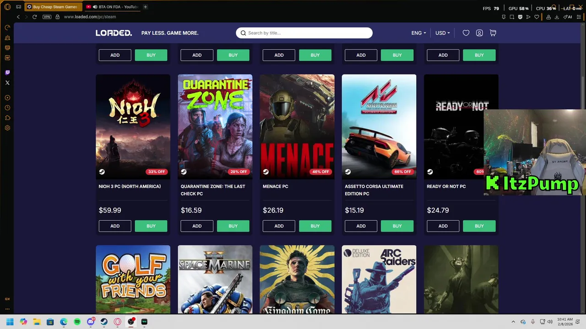Focus the Search by title field
The width and height of the screenshot is (586, 329).
[304, 33]
